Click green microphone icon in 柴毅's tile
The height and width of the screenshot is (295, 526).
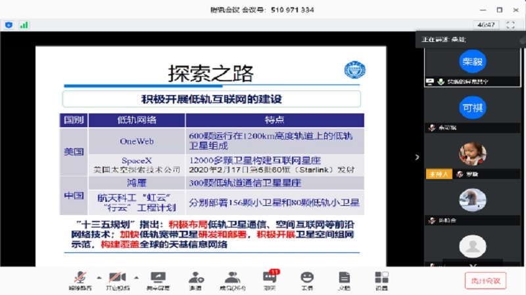441,81
